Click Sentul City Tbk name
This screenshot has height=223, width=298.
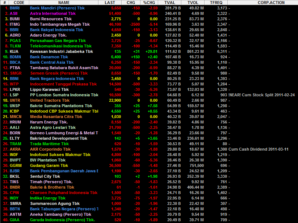[45, 176]
